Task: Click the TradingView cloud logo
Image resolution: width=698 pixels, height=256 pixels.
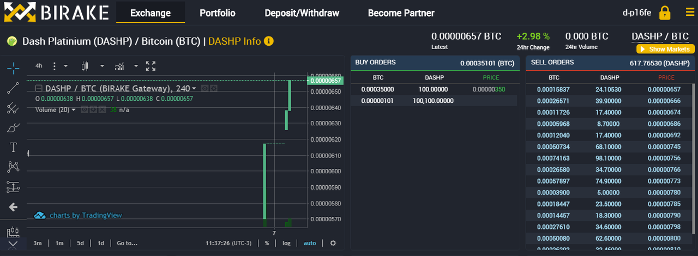Action: click(x=40, y=215)
